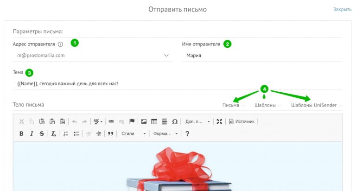Image resolution: width=356 pixels, height=191 pixels.
Task: Open the Стили styles dropdown
Action: 133,134
